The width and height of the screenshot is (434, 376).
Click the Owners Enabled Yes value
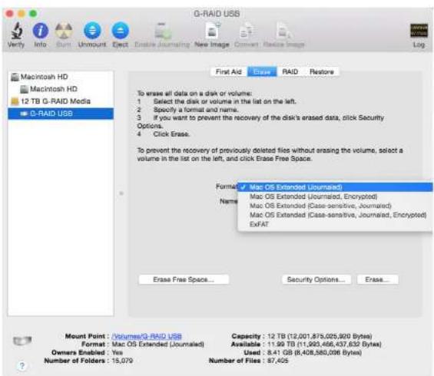(x=117, y=352)
